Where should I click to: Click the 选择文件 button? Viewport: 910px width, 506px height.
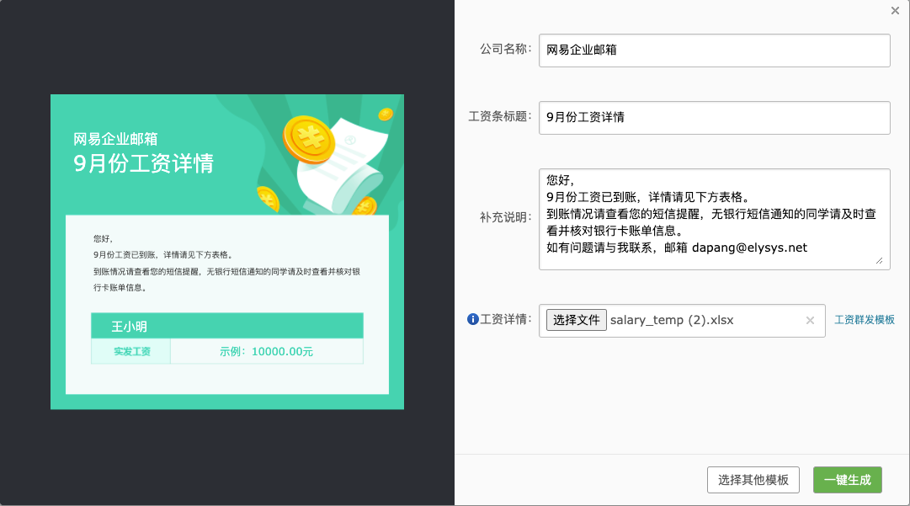(x=577, y=320)
